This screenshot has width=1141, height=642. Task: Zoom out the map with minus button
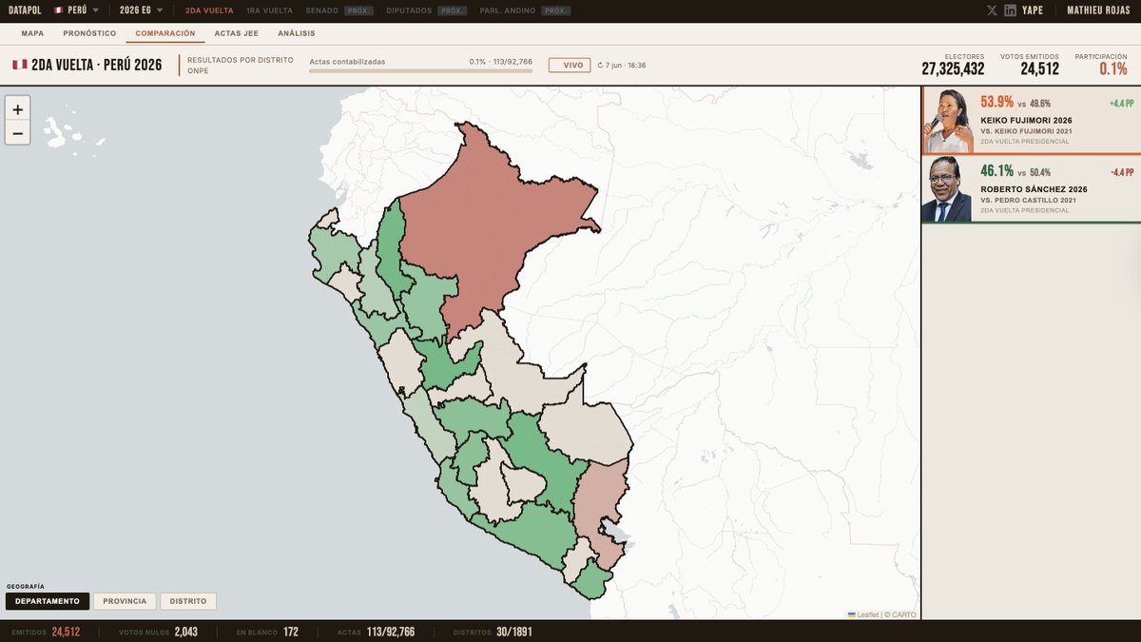(x=17, y=133)
